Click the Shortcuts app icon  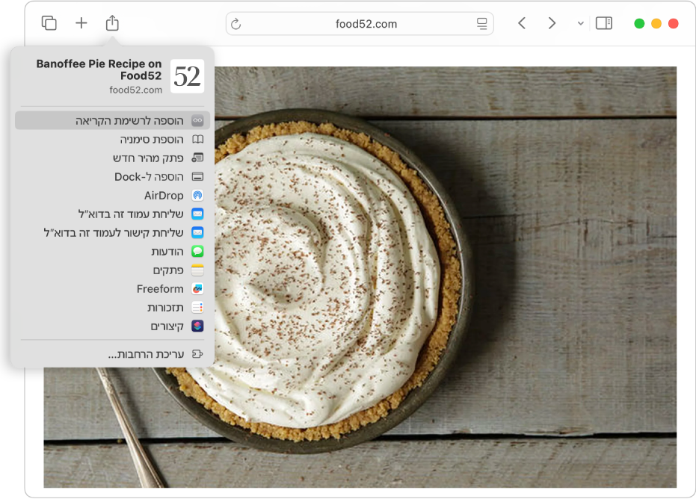coord(197,326)
